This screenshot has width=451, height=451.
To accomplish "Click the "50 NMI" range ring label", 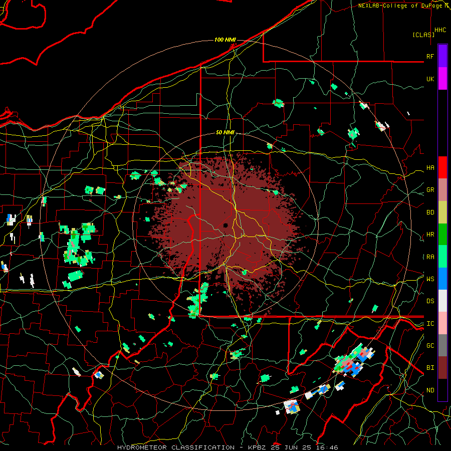I will point(225,133).
